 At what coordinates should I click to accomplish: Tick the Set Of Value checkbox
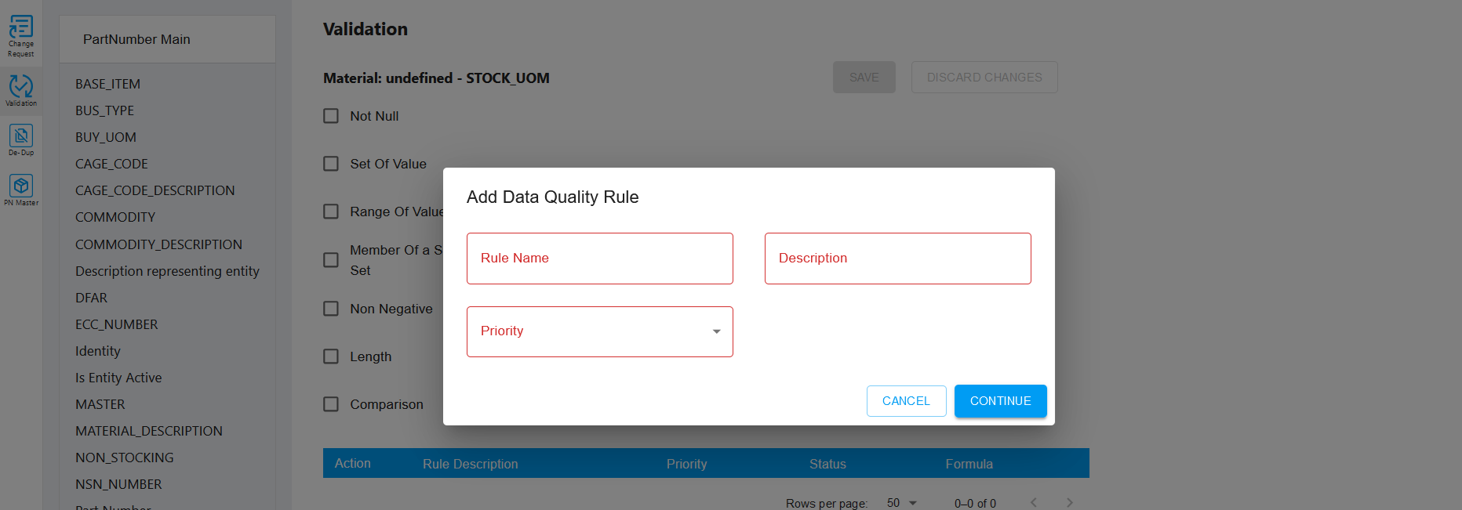[331, 164]
